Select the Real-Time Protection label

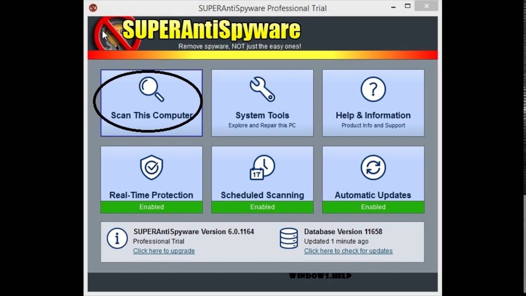point(151,195)
